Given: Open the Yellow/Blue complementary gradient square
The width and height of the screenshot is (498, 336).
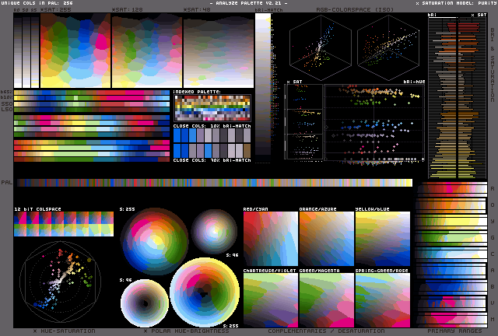Looking at the screenshot, I should pyautogui.click(x=382, y=240).
